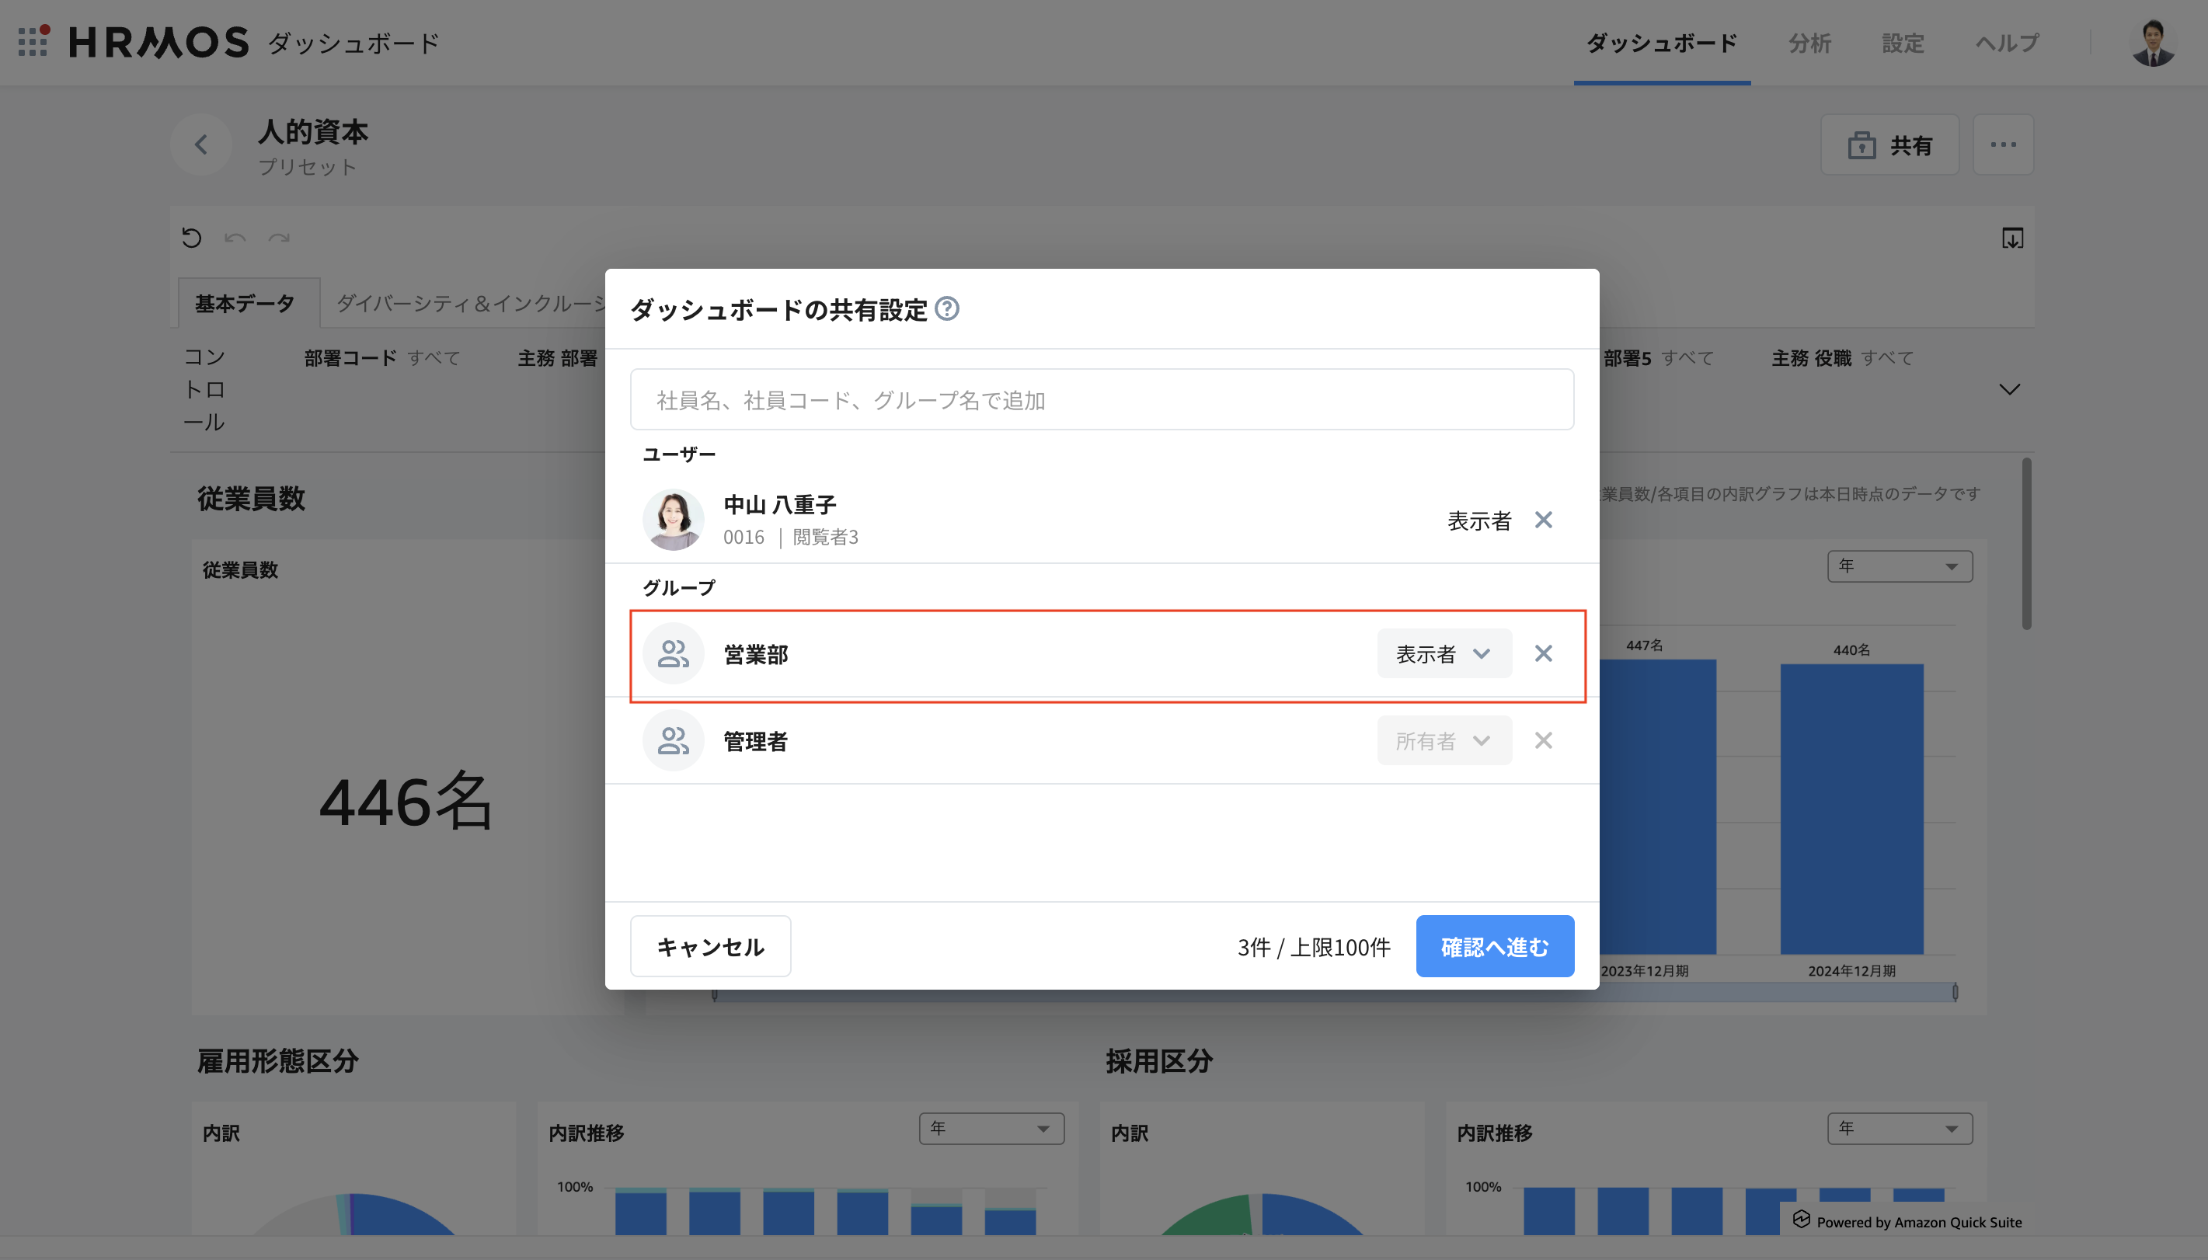Open the 設定 menu tab
This screenshot has height=1260, width=2208.
pyautogui.click(x=1902, y=44)
